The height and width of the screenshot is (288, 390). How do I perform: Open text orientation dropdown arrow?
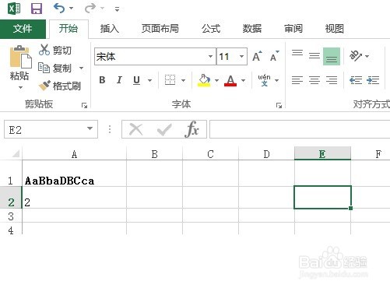pyautogui.click(x=367, y=56)
